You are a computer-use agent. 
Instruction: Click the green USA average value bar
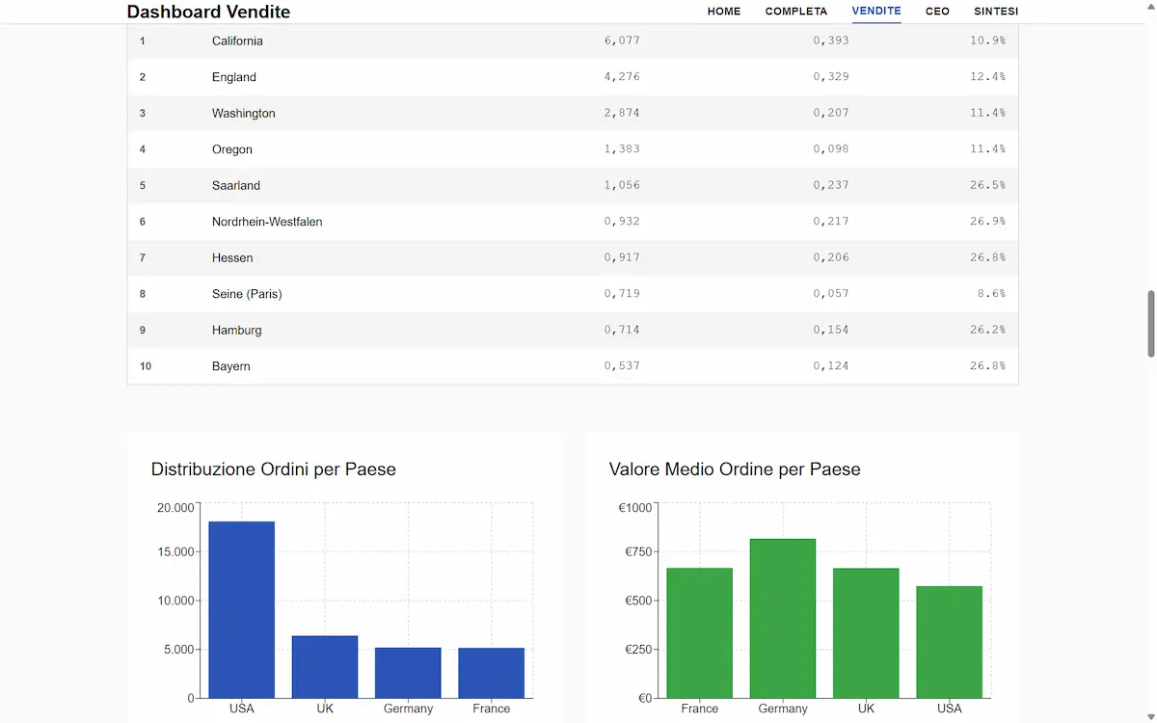point(949,641)
